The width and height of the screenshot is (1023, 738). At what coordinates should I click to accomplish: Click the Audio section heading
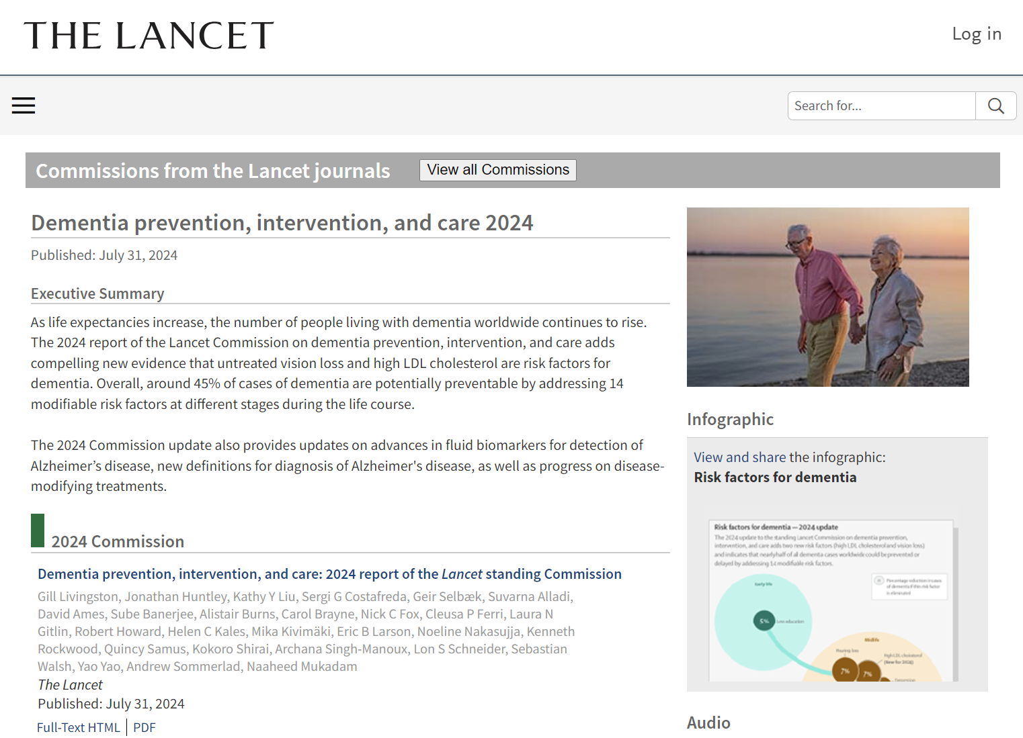708,723
